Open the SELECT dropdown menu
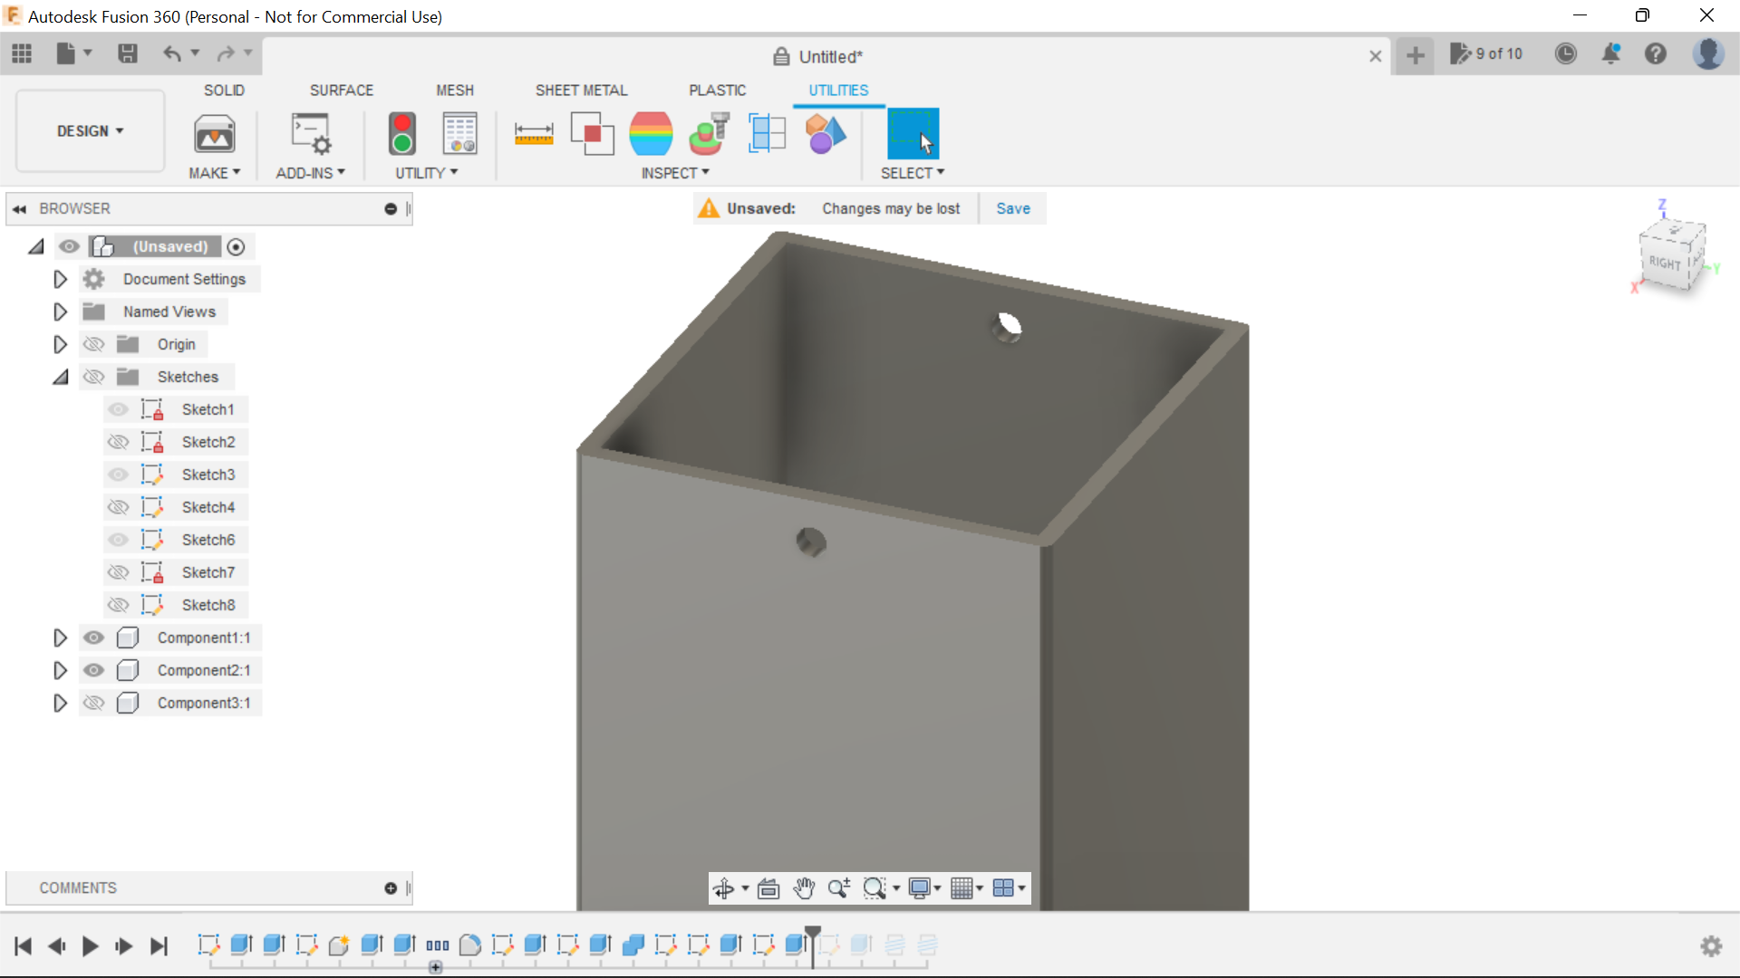1740x978 pixels. point(913,173)
